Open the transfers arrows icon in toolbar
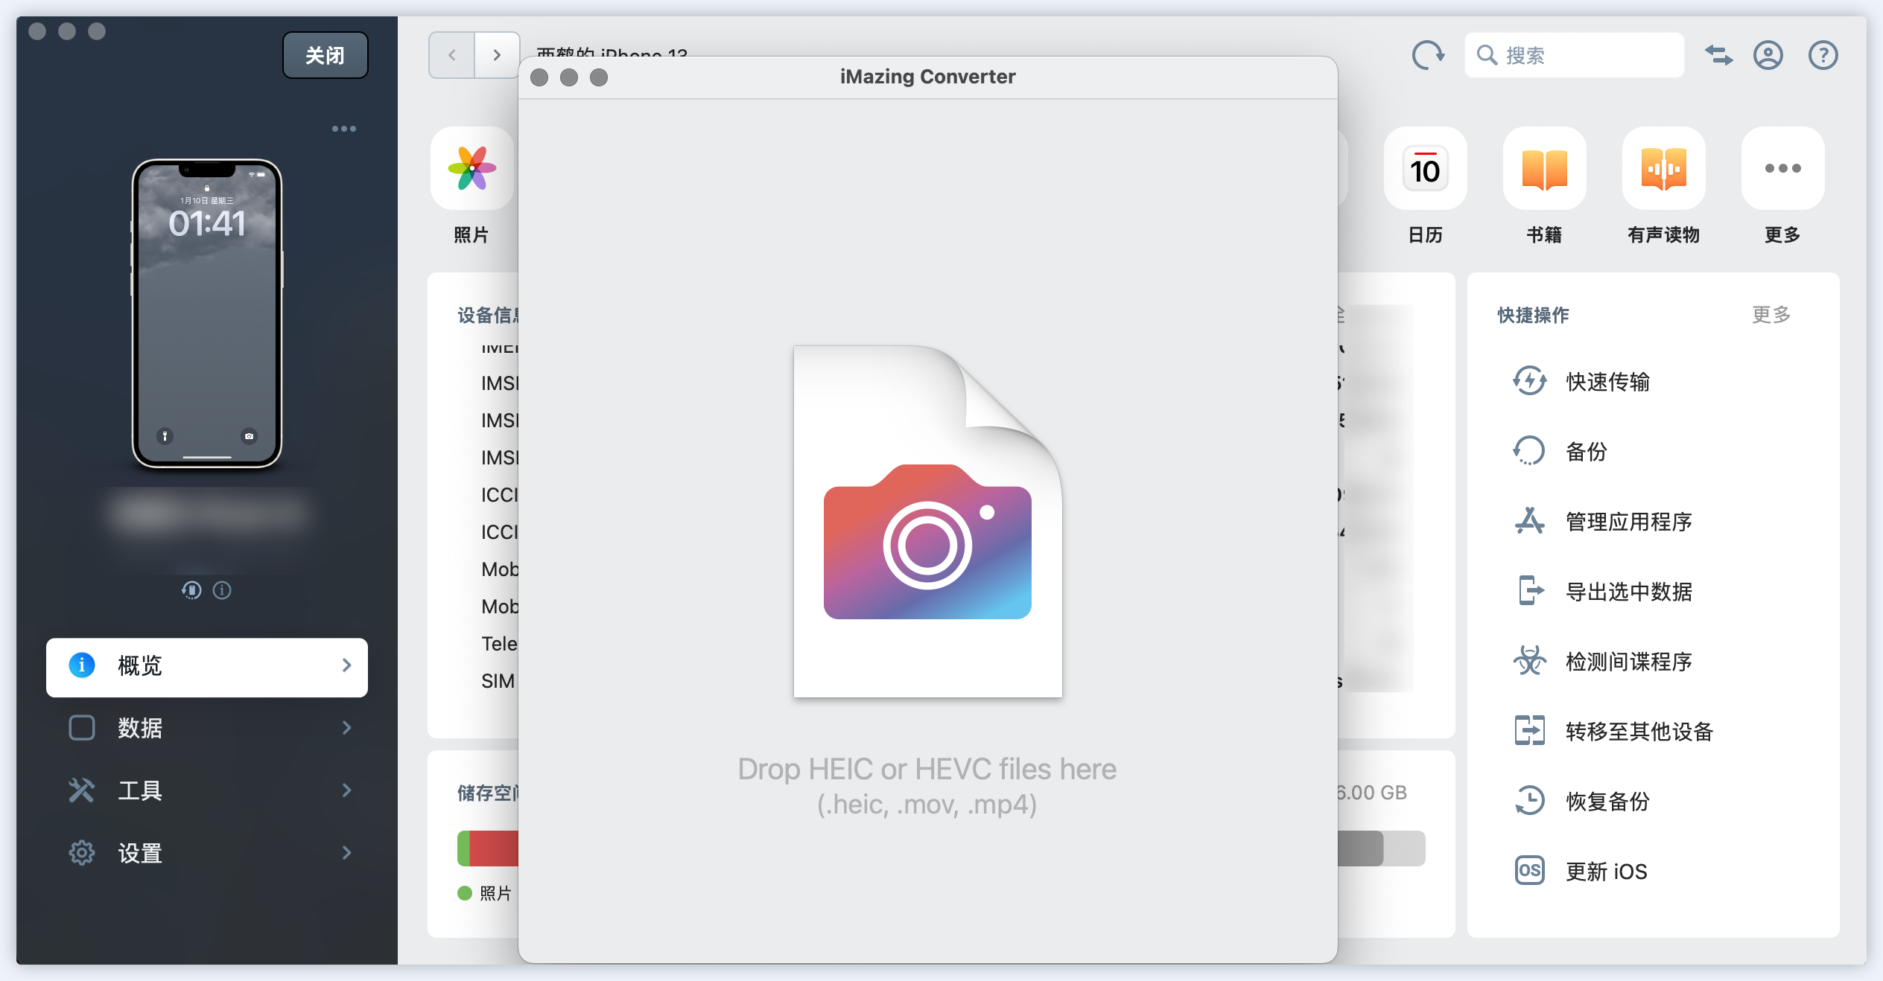Screen dimensions: 1883x981 click(x=1718, y=55)
